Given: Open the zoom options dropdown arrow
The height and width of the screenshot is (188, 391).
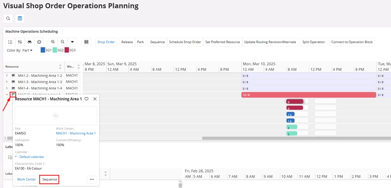Looking at the screenshot, I should pyautogui.click(x=72, y=42).
